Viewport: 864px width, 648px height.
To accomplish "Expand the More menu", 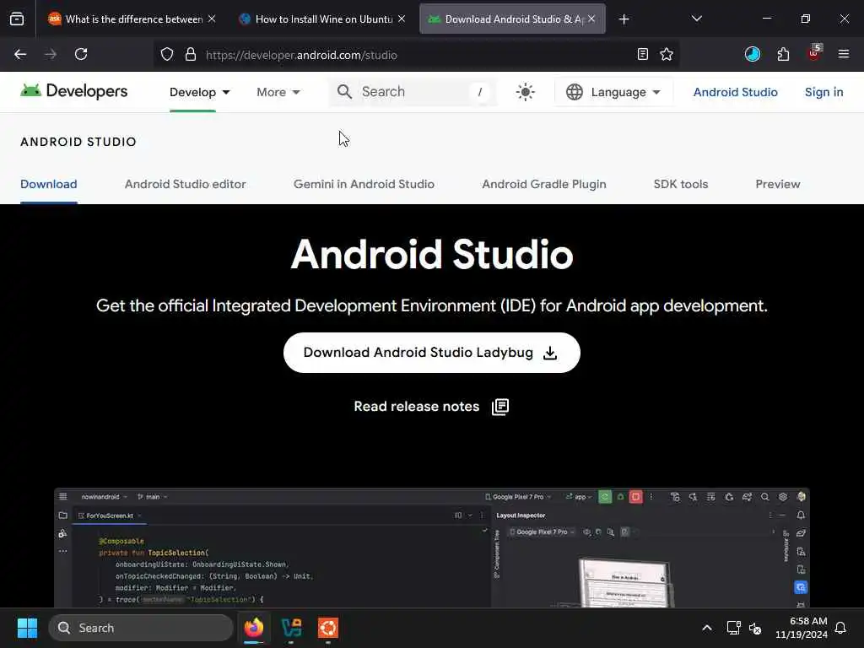I will point(278,92).
